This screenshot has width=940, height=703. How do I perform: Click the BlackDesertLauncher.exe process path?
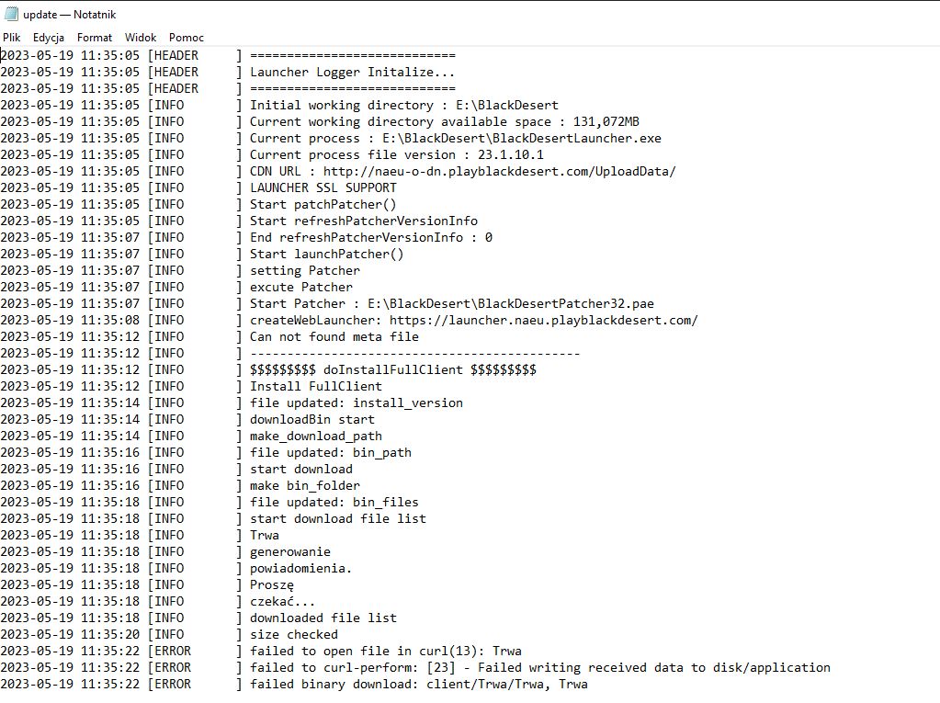coord(521,139)
